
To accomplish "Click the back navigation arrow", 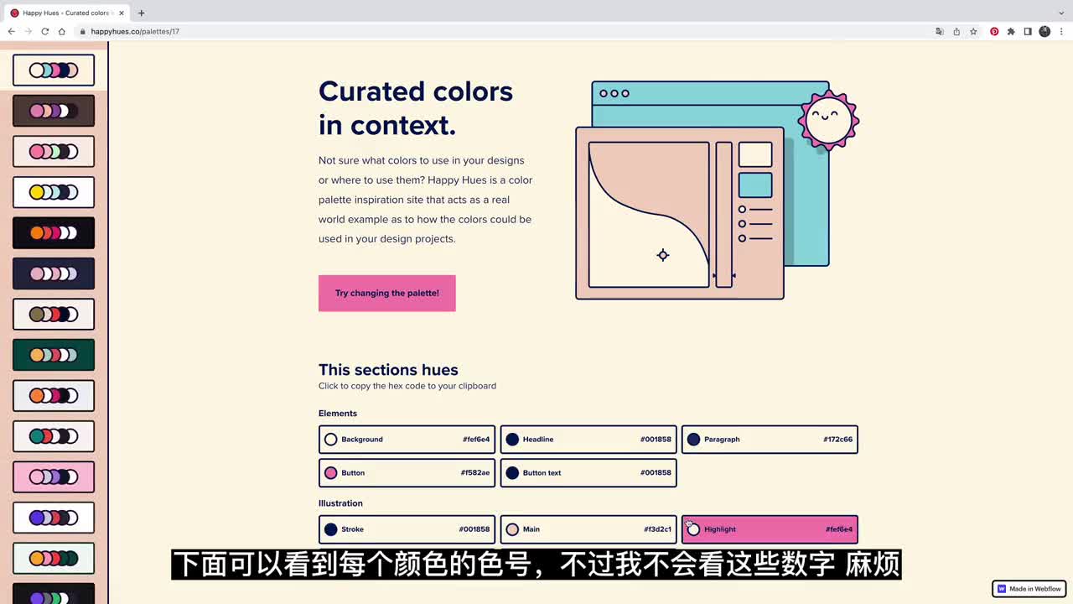I will (11, 31).
